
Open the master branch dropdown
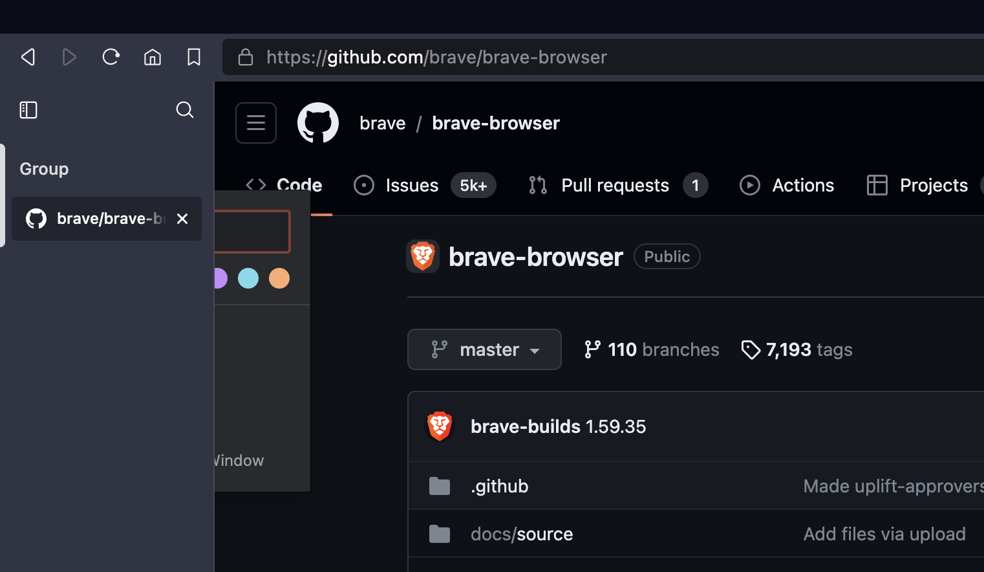484,349
